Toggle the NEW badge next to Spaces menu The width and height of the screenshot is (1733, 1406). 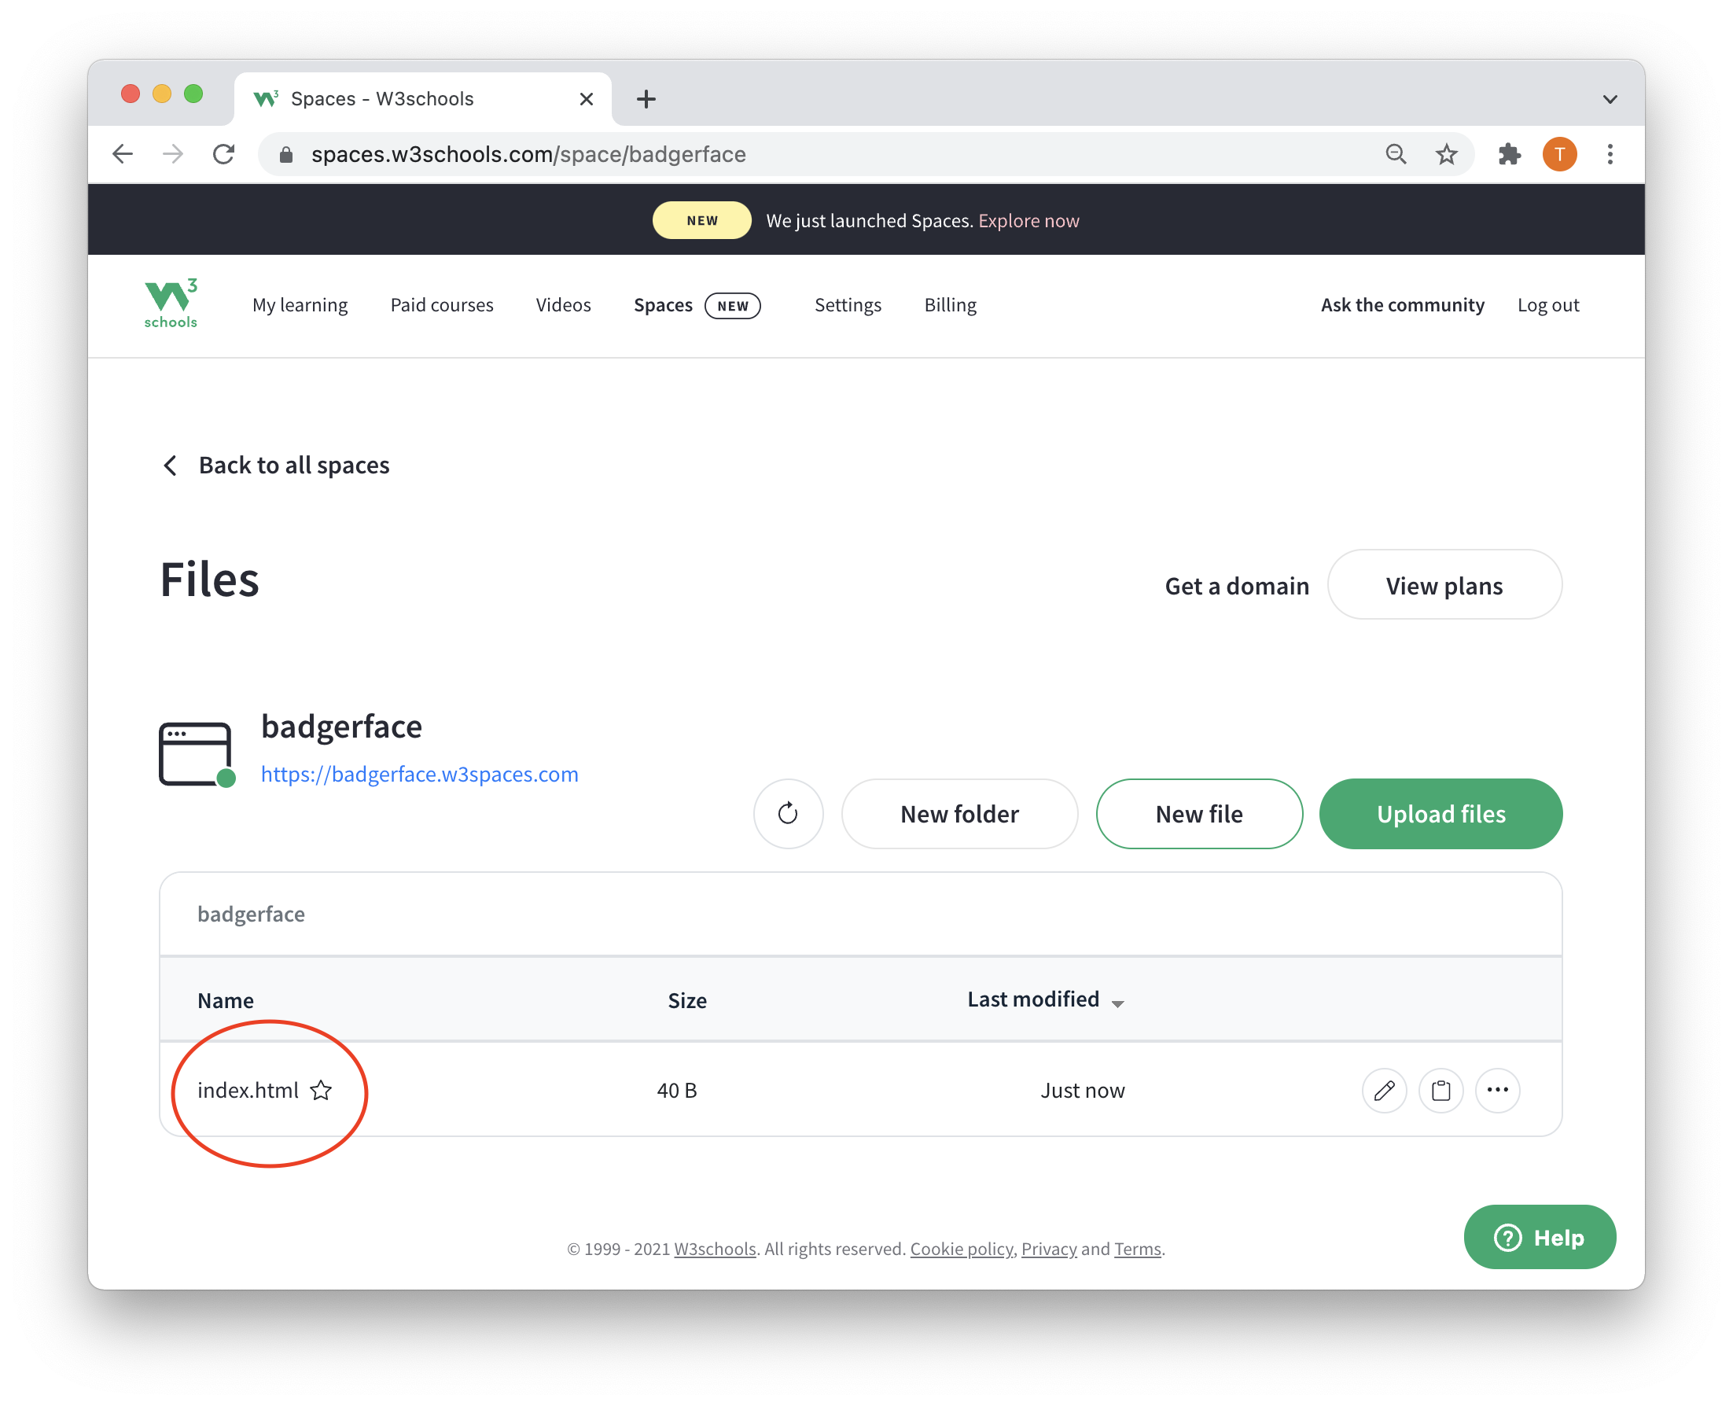click(733, 304)
